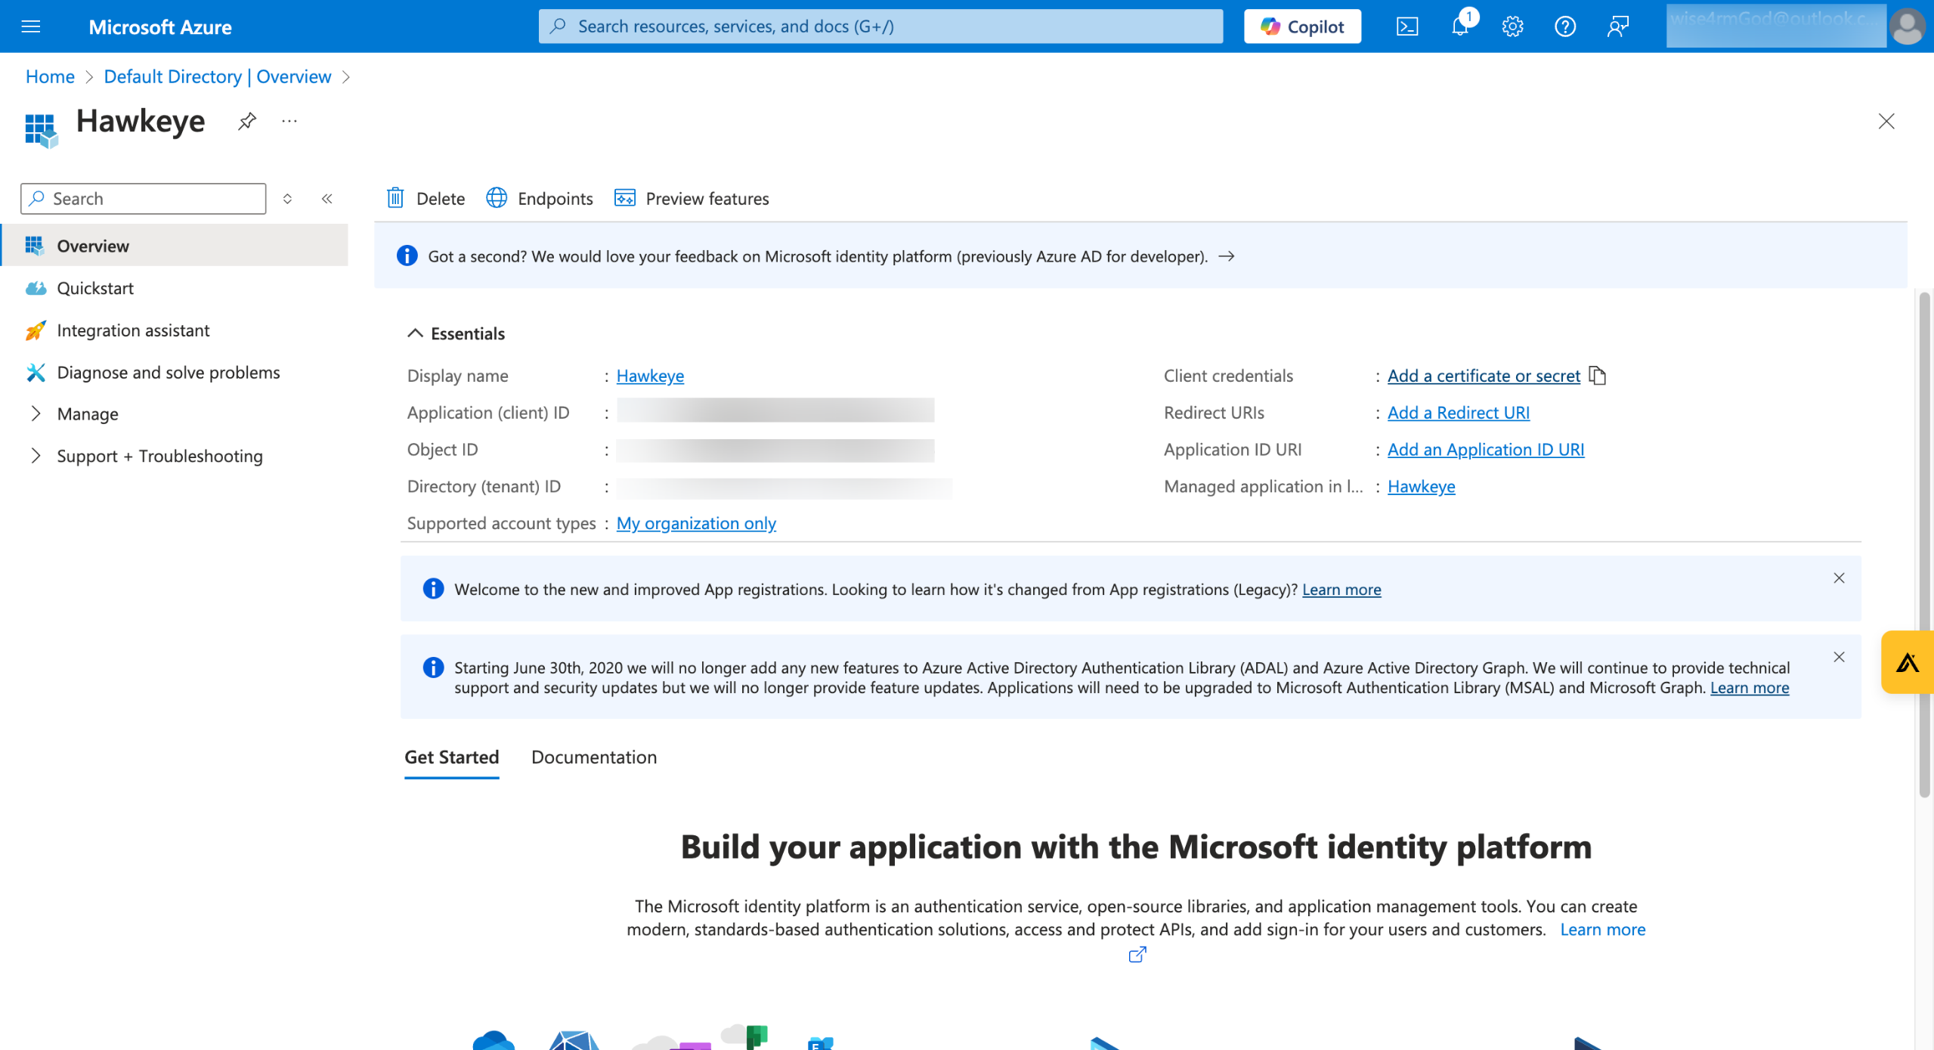Switch to the Documentation tab
The height and width of the screenshot is (1050, 1934).
[x=593, y=757]
